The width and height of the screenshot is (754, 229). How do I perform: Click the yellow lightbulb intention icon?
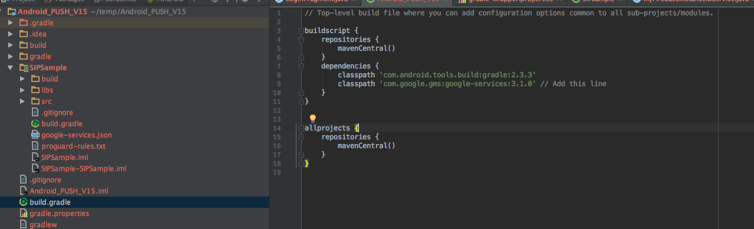314,119
